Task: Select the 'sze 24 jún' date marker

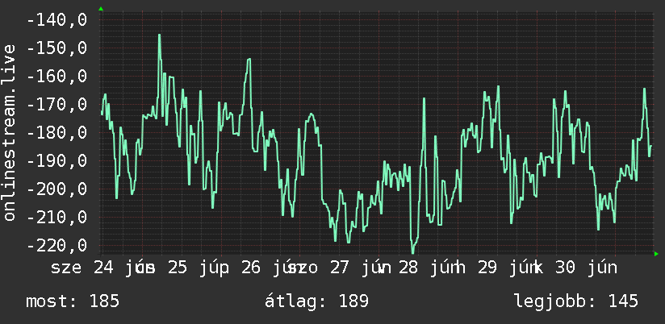Action: (x=99, y=268)
